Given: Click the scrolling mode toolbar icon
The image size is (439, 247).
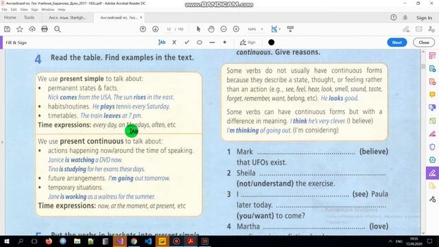Looking at the screenshot, I should pos(290,29).
